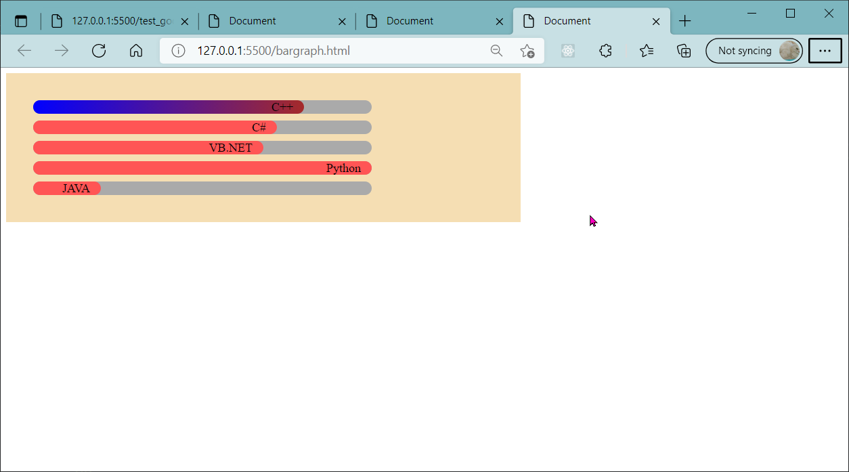Image resolution: width=849 pixels, height=472 pixels.
Task: Open the React developer tools extension icon
Action: pyautogui.click(x=568, y=51)
